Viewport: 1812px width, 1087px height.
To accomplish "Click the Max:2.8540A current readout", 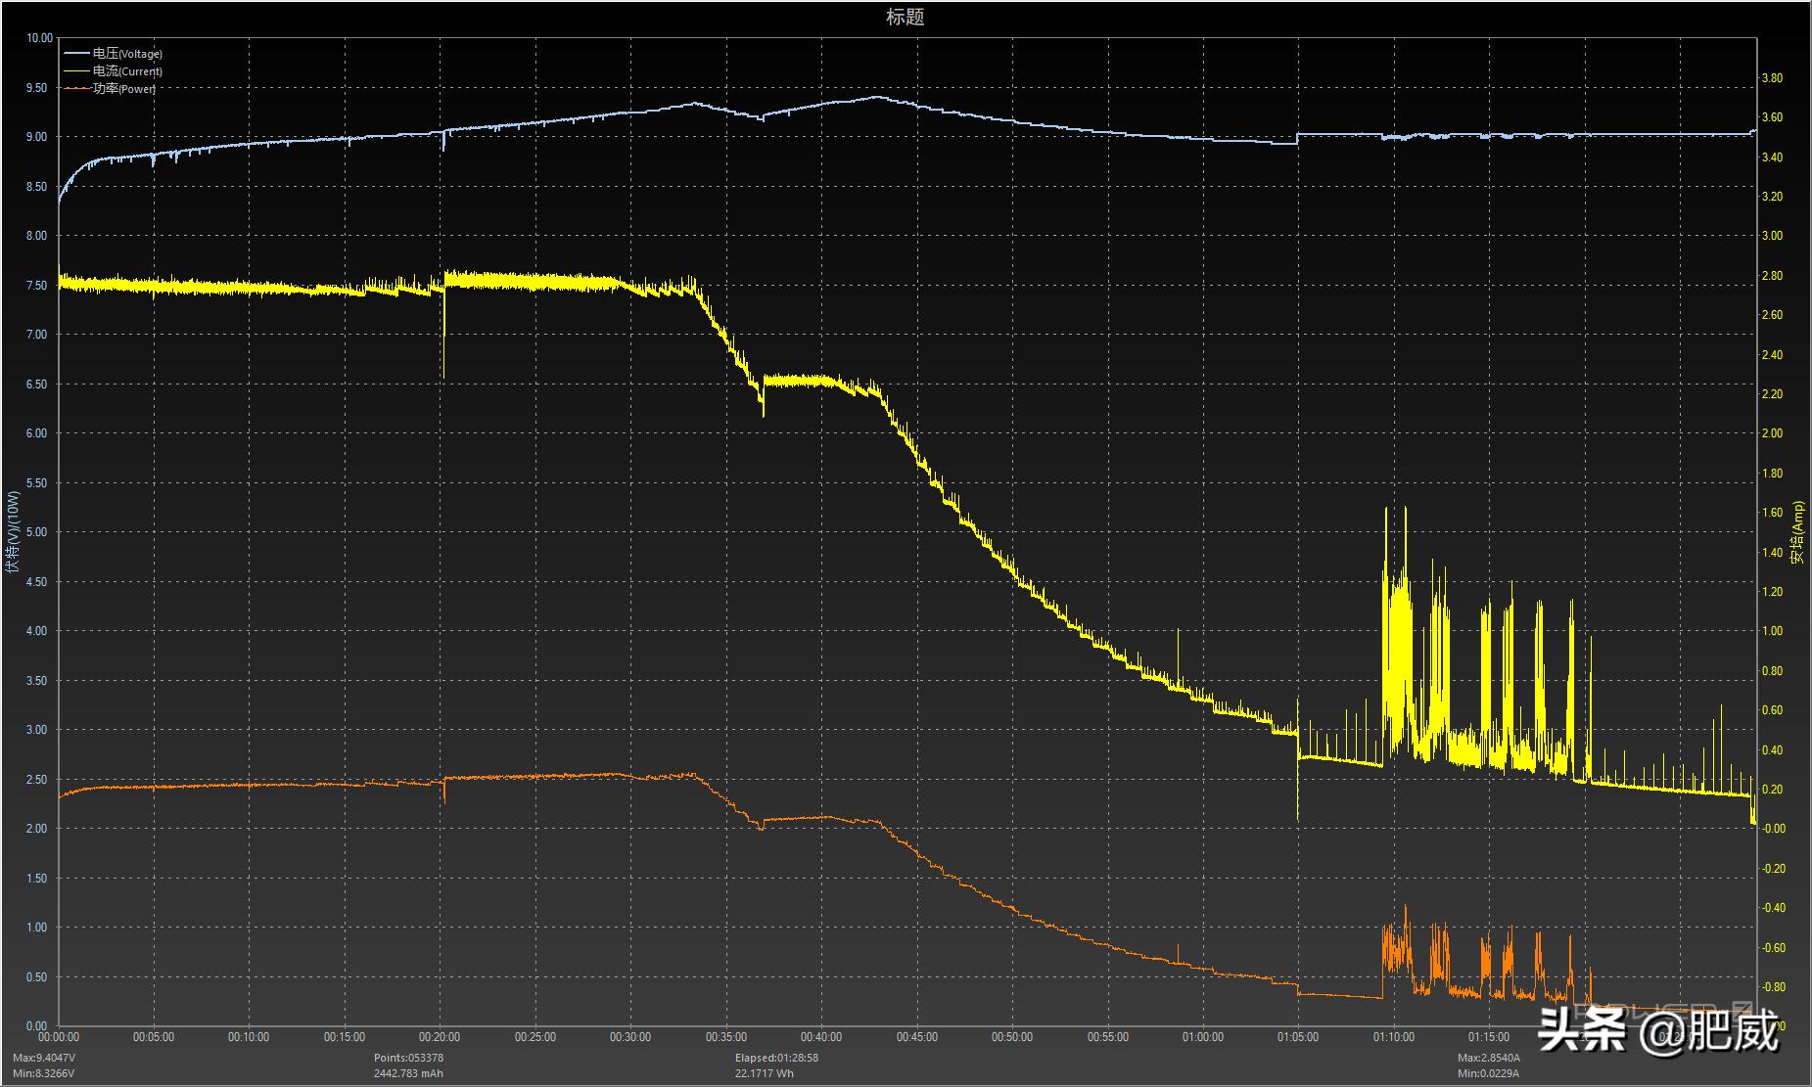I will [1489, 1058].
